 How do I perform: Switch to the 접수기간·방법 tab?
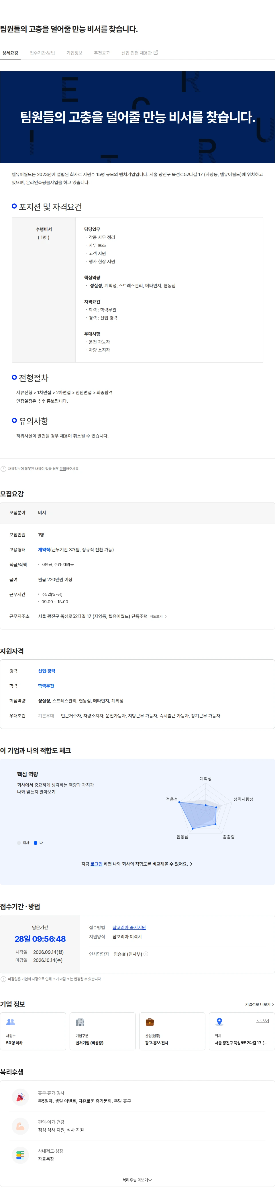[42, 53]
